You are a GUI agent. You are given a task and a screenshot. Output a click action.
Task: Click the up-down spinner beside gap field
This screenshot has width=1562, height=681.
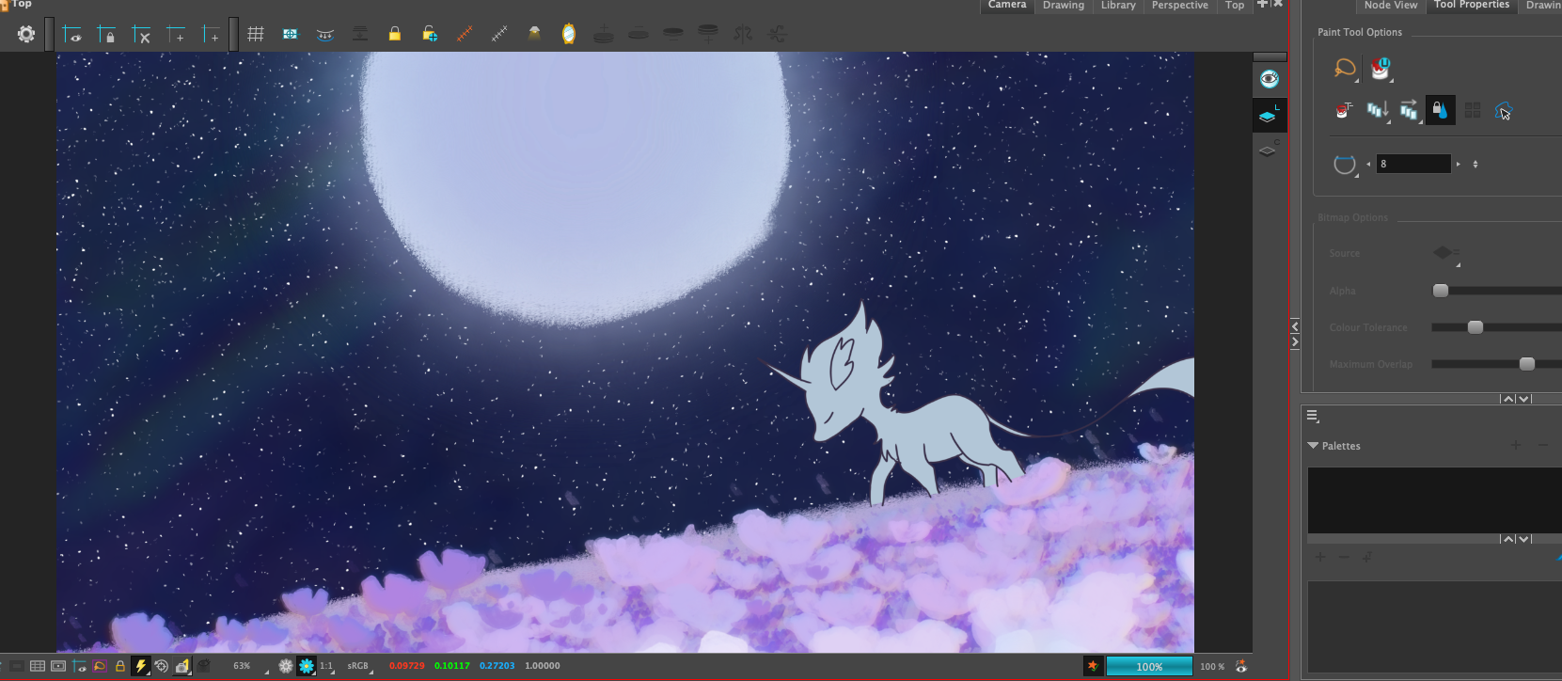(x=1475, y=165)
